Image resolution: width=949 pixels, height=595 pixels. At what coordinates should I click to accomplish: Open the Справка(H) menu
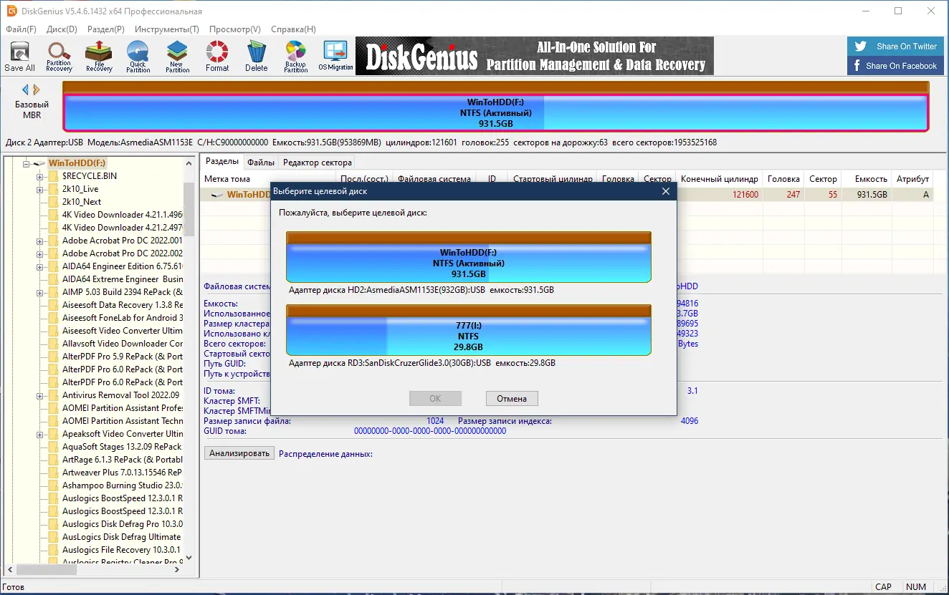[294, 29]
